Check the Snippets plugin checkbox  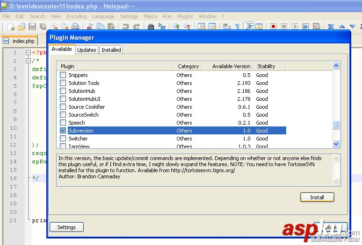click(63, 75)
